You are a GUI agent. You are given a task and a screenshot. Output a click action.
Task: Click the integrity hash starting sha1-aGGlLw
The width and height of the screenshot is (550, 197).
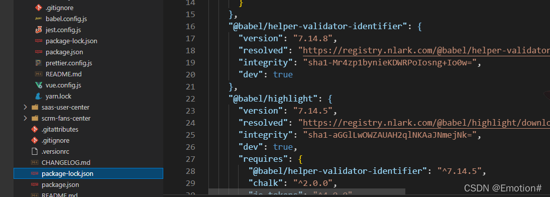point(390,135)
